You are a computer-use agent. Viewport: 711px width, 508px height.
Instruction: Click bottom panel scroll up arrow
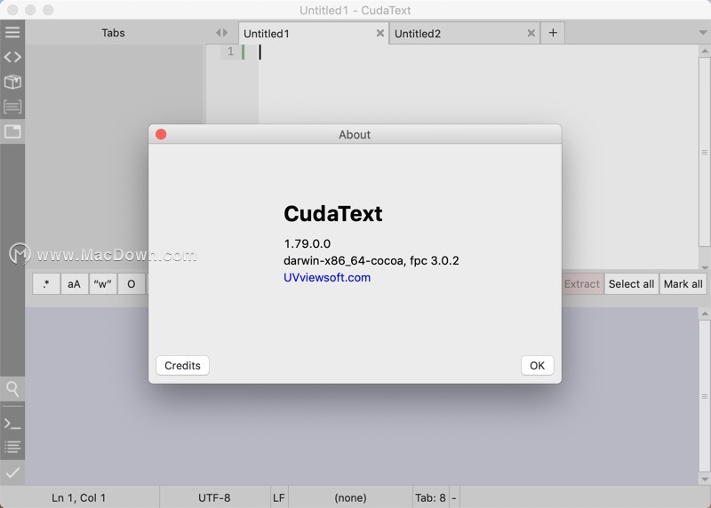tap(704, 314)
